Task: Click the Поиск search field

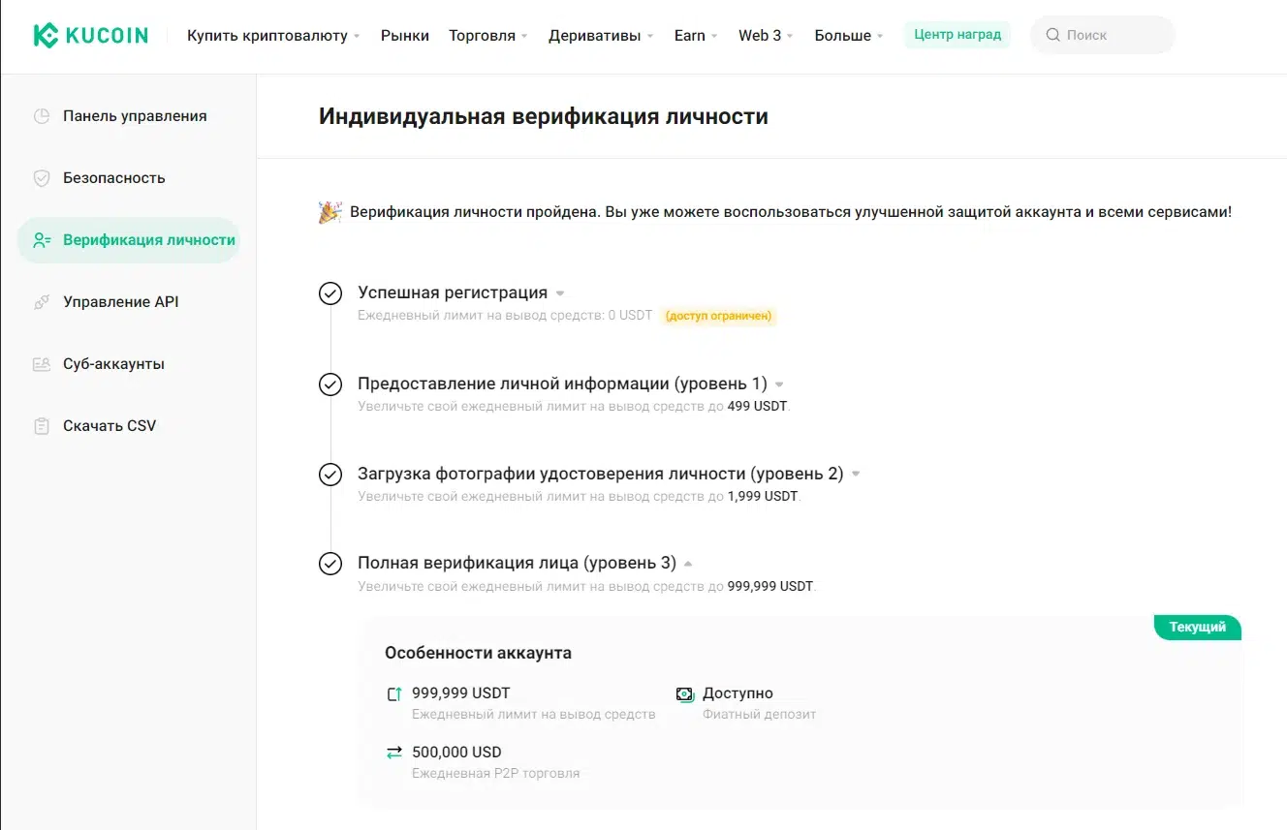Action: (x=1103, y=35)
